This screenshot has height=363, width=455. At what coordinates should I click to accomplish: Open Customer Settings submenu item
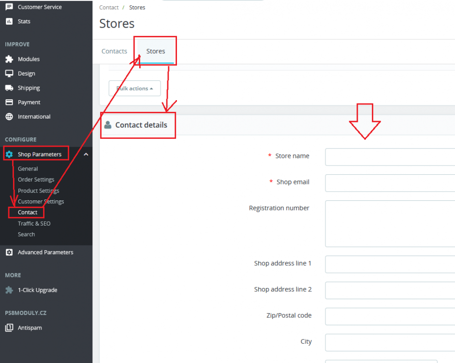[41, 201]
